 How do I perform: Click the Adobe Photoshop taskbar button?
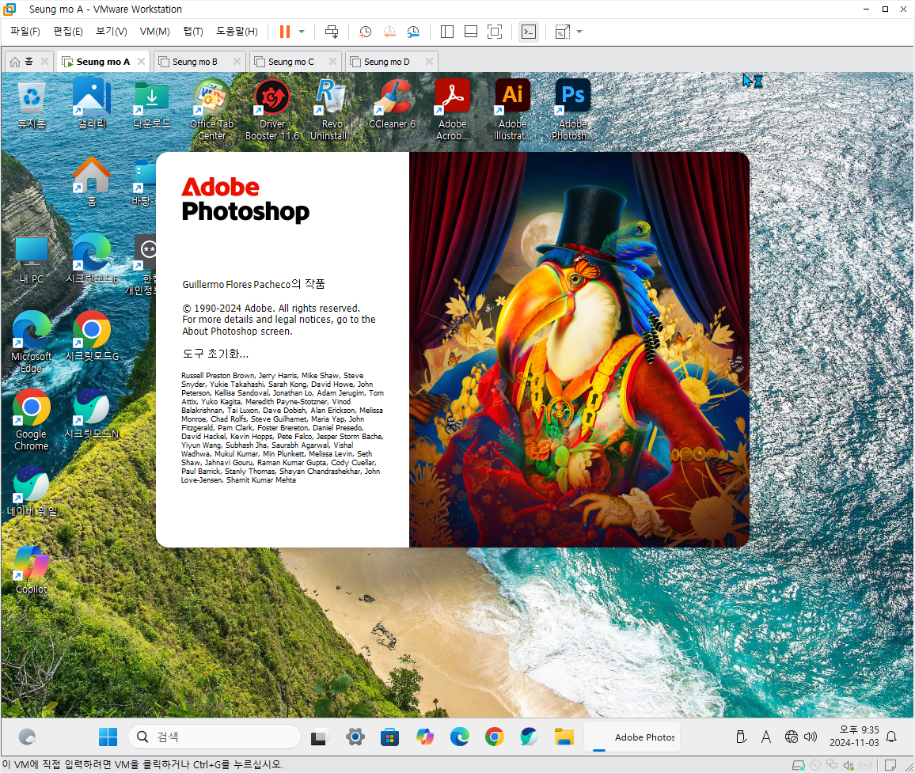632,737
